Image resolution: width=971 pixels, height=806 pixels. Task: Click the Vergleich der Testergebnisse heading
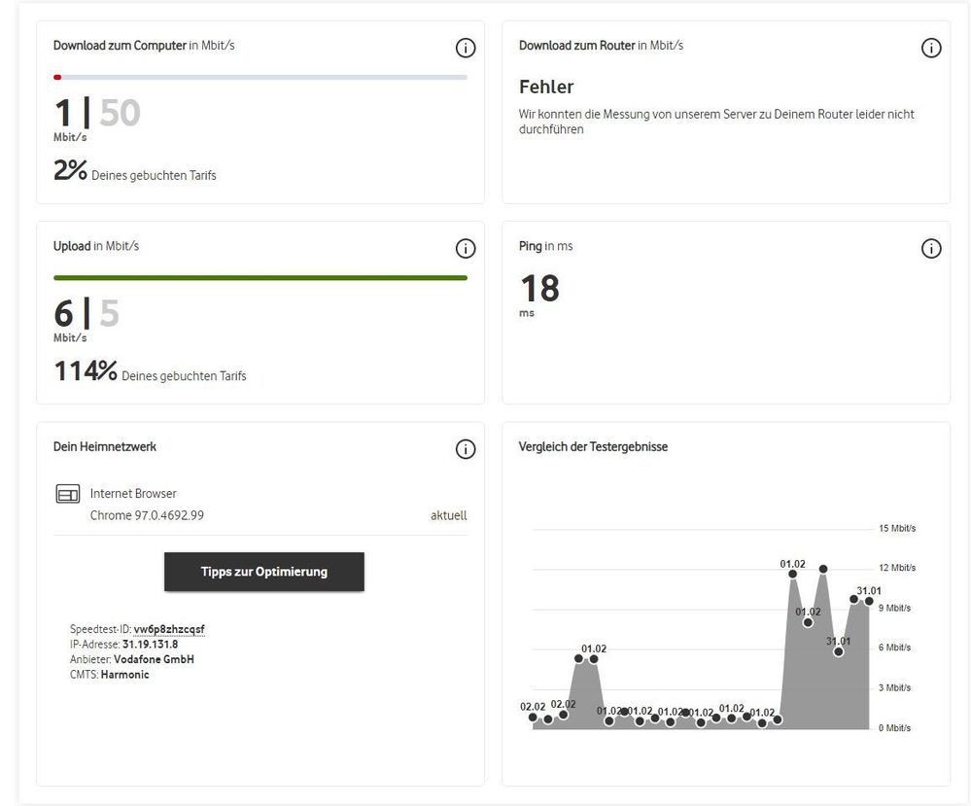[x=593, y=446]
